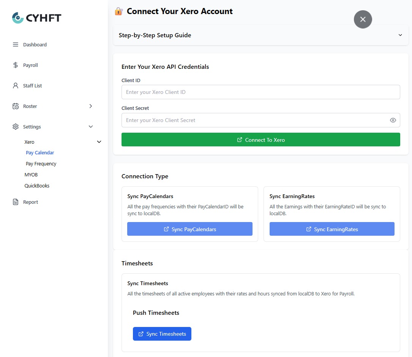Collapse the Xero submenu chevron
Image resolution: width=412 pixels, height=357 pixels.
99,142
